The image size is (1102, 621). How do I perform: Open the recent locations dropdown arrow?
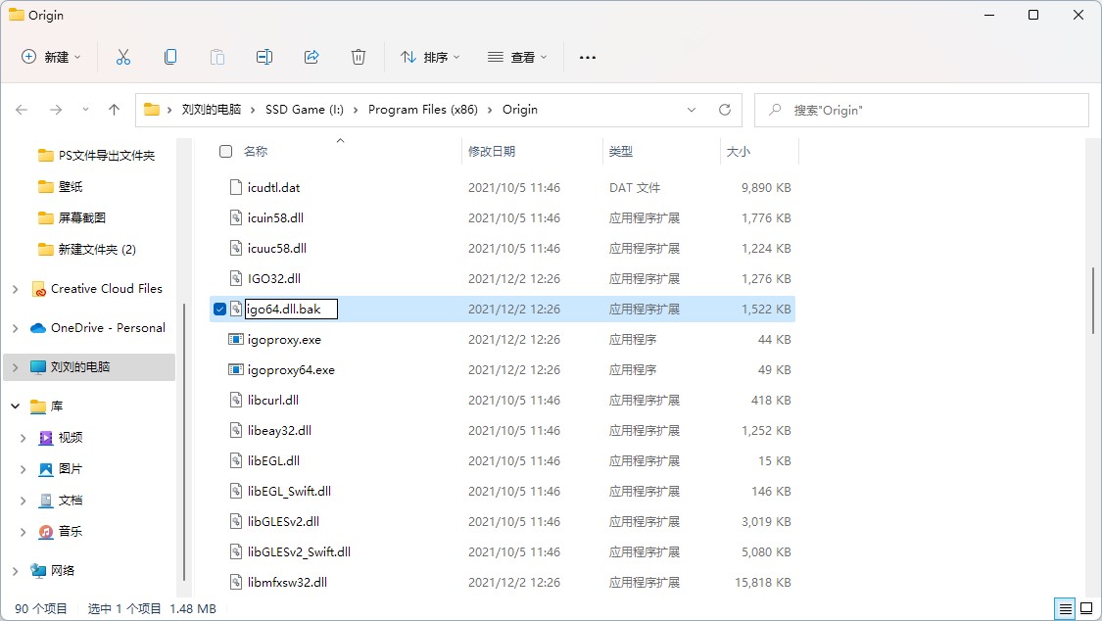pyautogui.click(x=85, y=110)
